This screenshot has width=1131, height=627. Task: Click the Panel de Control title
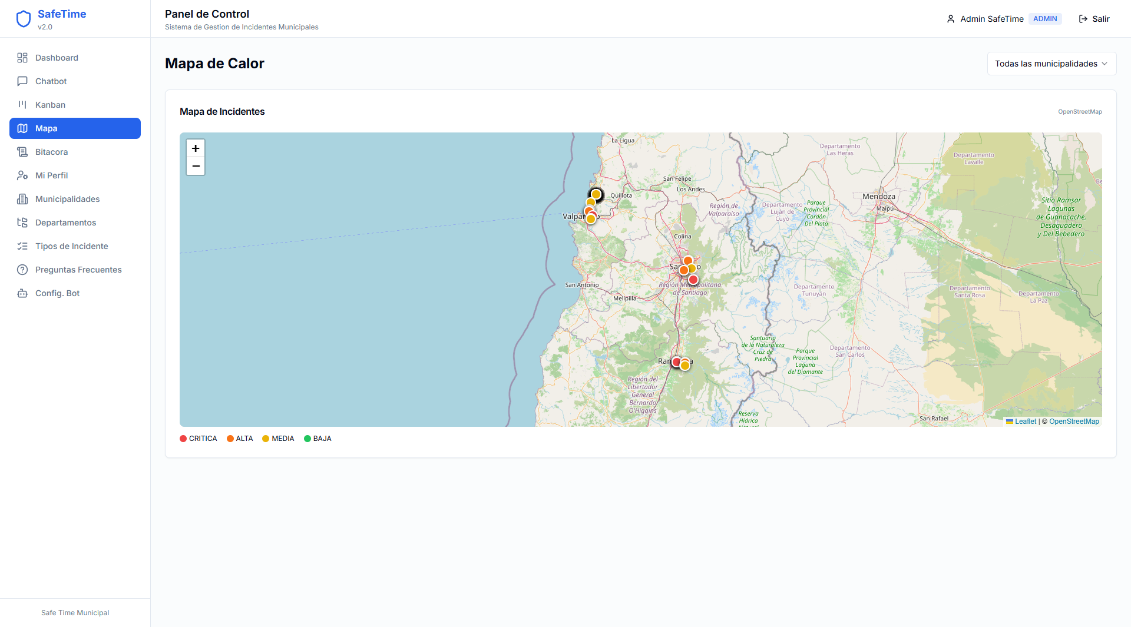point(207,14)
